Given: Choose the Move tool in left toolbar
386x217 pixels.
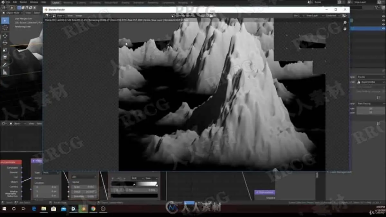Looking at the screenshot, I should 5,36.
